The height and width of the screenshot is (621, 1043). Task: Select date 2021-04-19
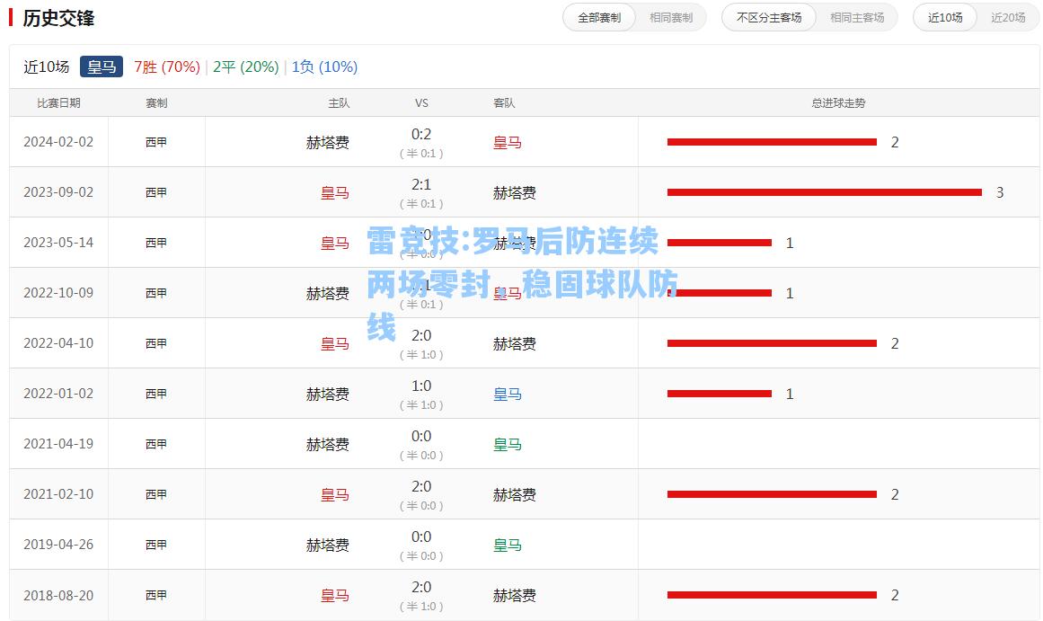pos(58,444)
